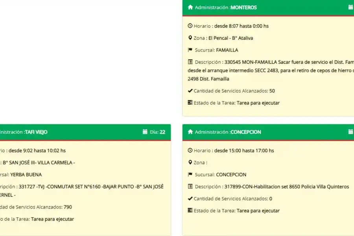Select the Administración :MONTEROS header title
354x236 pixels.
point(226,7)
